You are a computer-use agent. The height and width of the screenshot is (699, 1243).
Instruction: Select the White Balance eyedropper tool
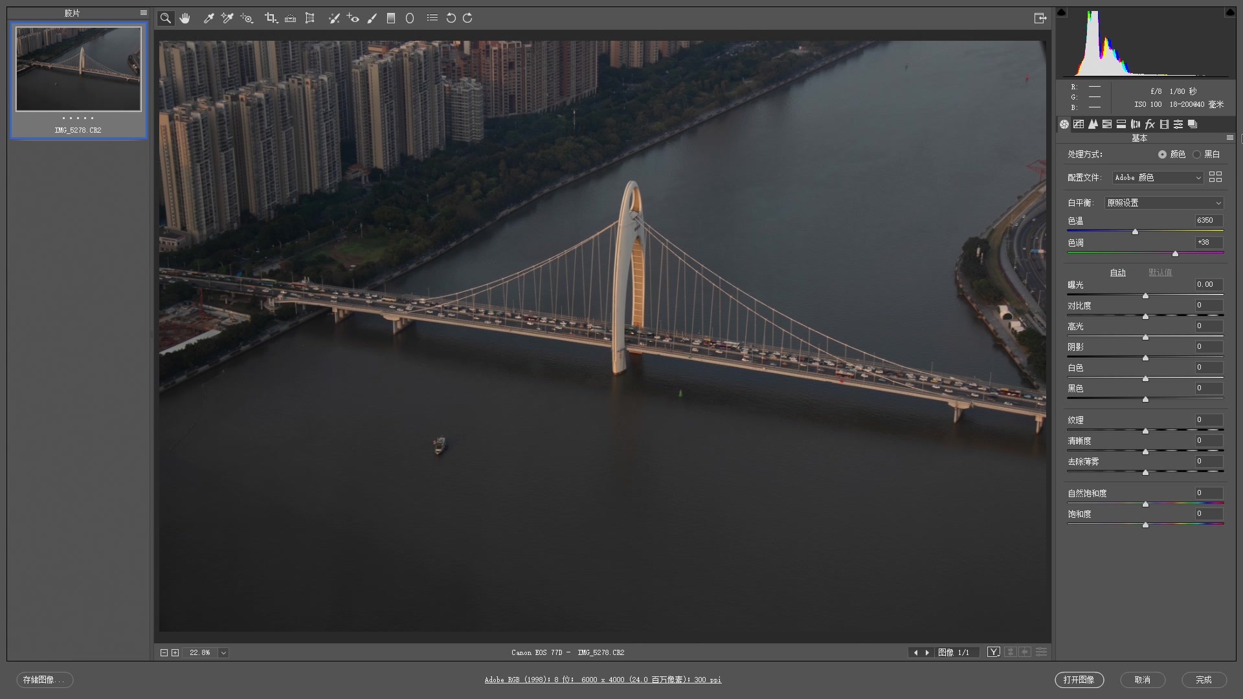[208, 18]
